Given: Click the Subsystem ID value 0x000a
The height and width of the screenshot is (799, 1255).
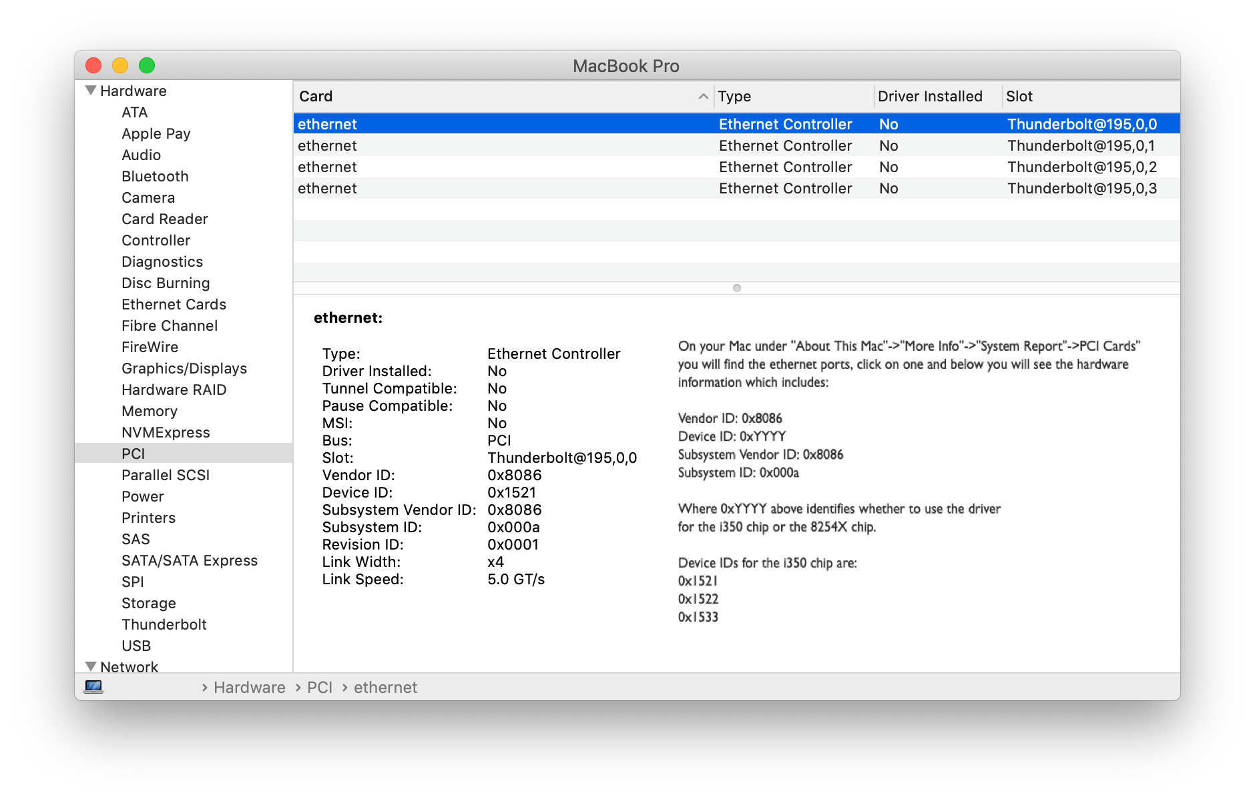Looking at the screenshot, I should [x=514, y=527].
